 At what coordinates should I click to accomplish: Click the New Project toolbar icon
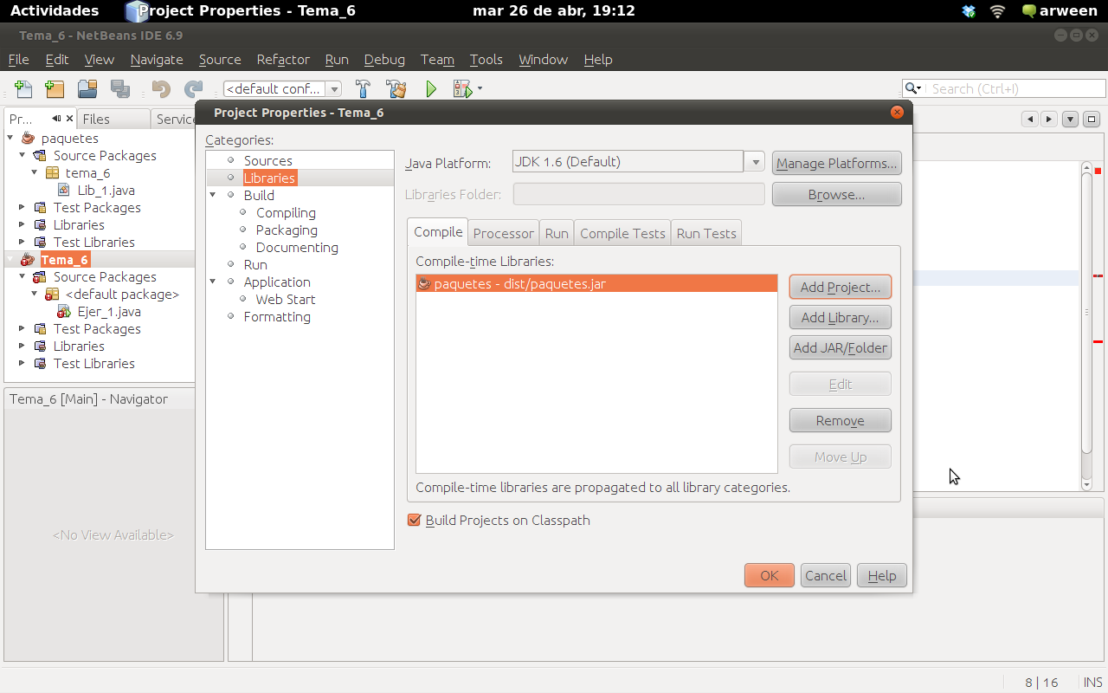(x=54, y=88)
